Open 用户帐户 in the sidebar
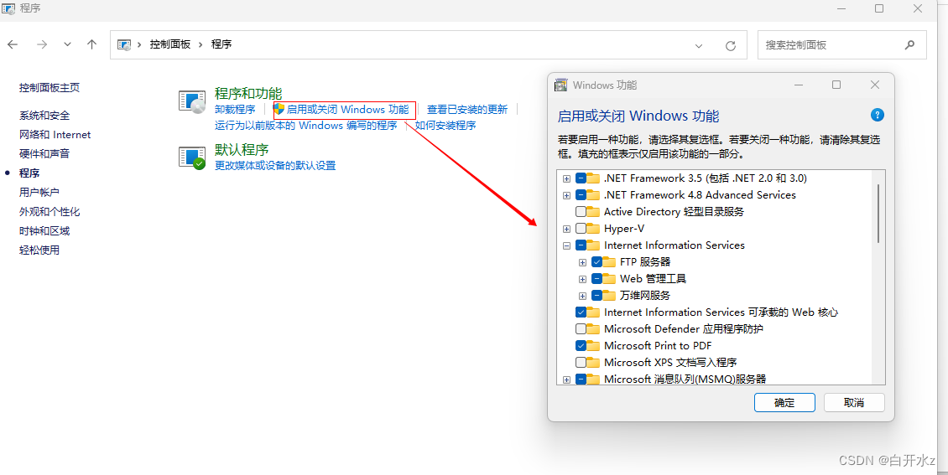 click(39, 193)
